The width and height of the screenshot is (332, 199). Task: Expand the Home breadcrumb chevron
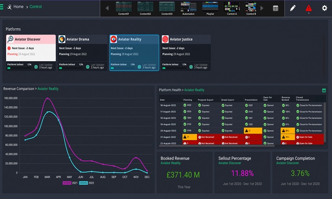coord(27,7)
